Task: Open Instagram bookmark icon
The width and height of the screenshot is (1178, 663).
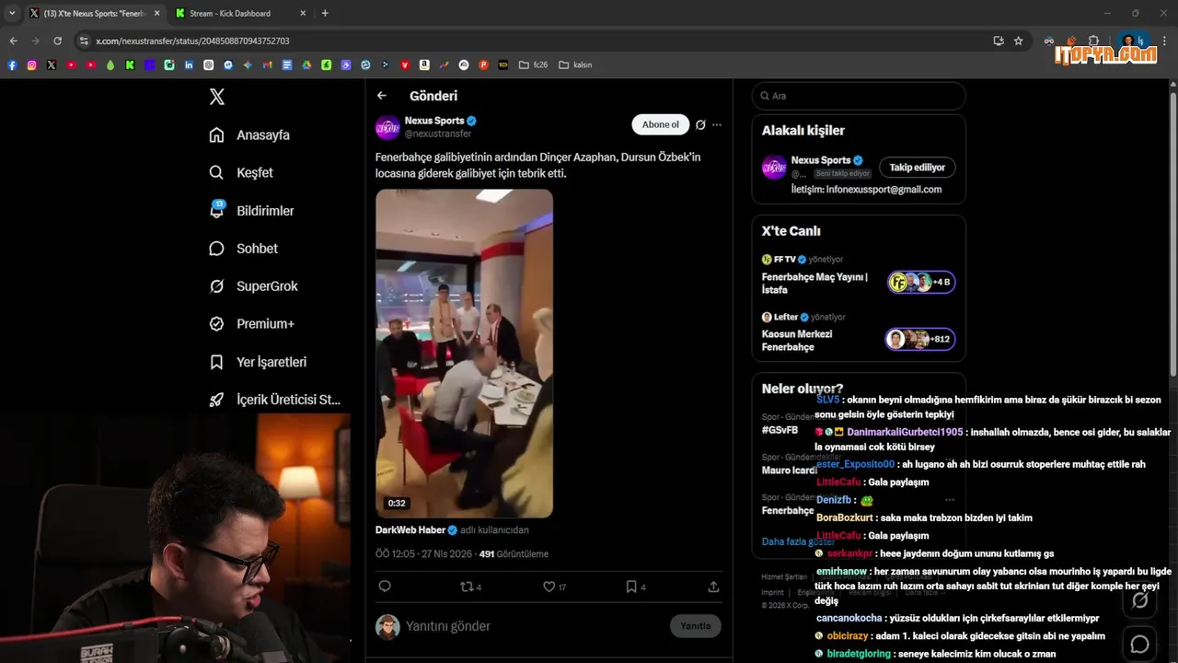Action: pyautogui.click(x=31, y=64)
